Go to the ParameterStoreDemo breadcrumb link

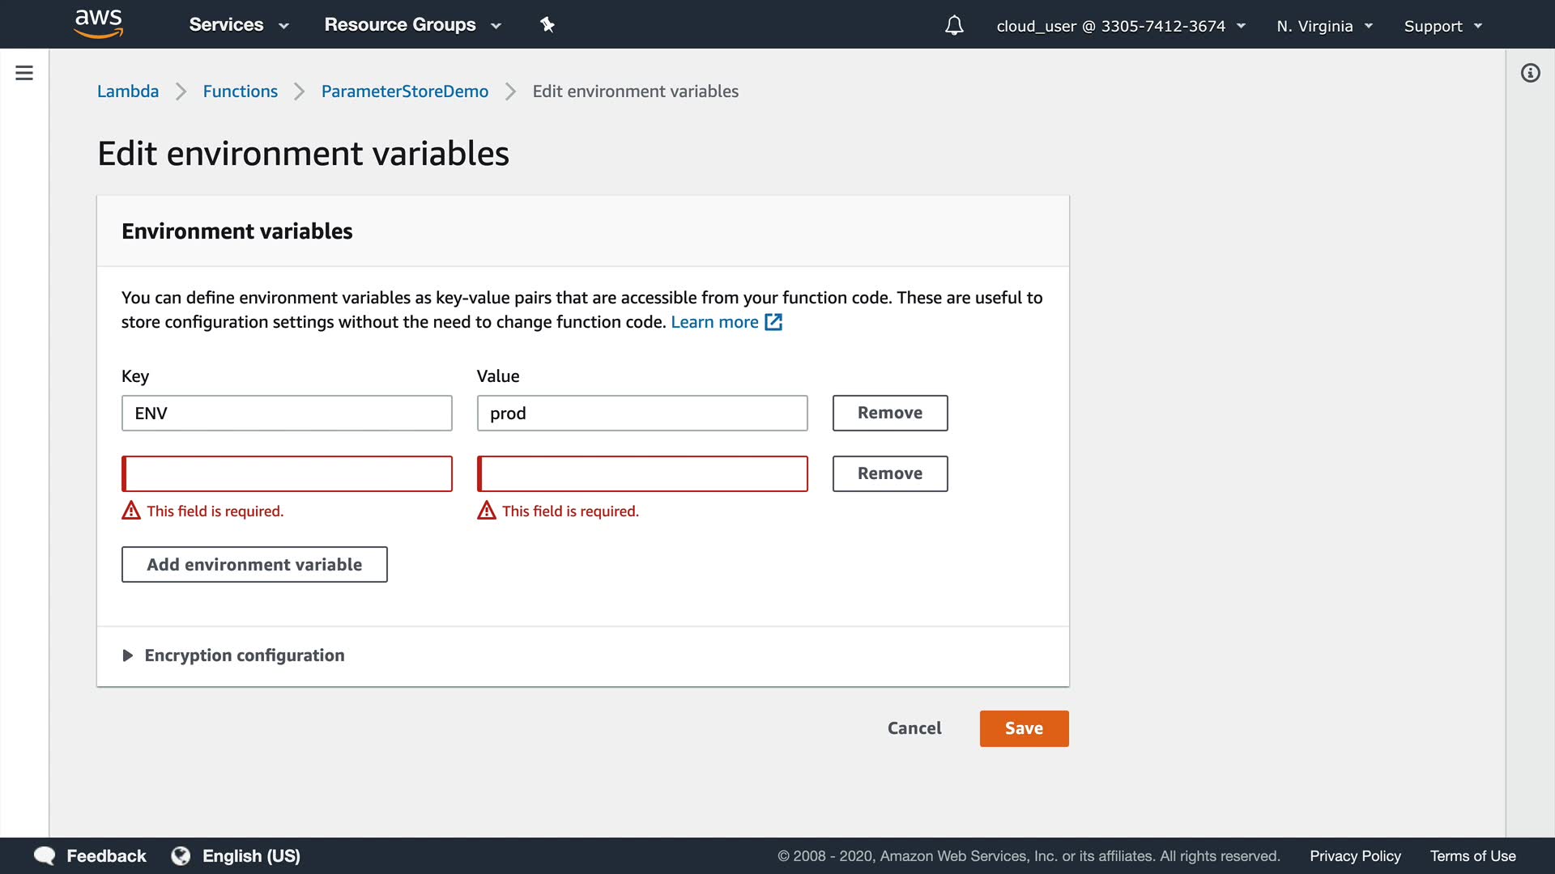pyautogui.click(x=404, y=91)
